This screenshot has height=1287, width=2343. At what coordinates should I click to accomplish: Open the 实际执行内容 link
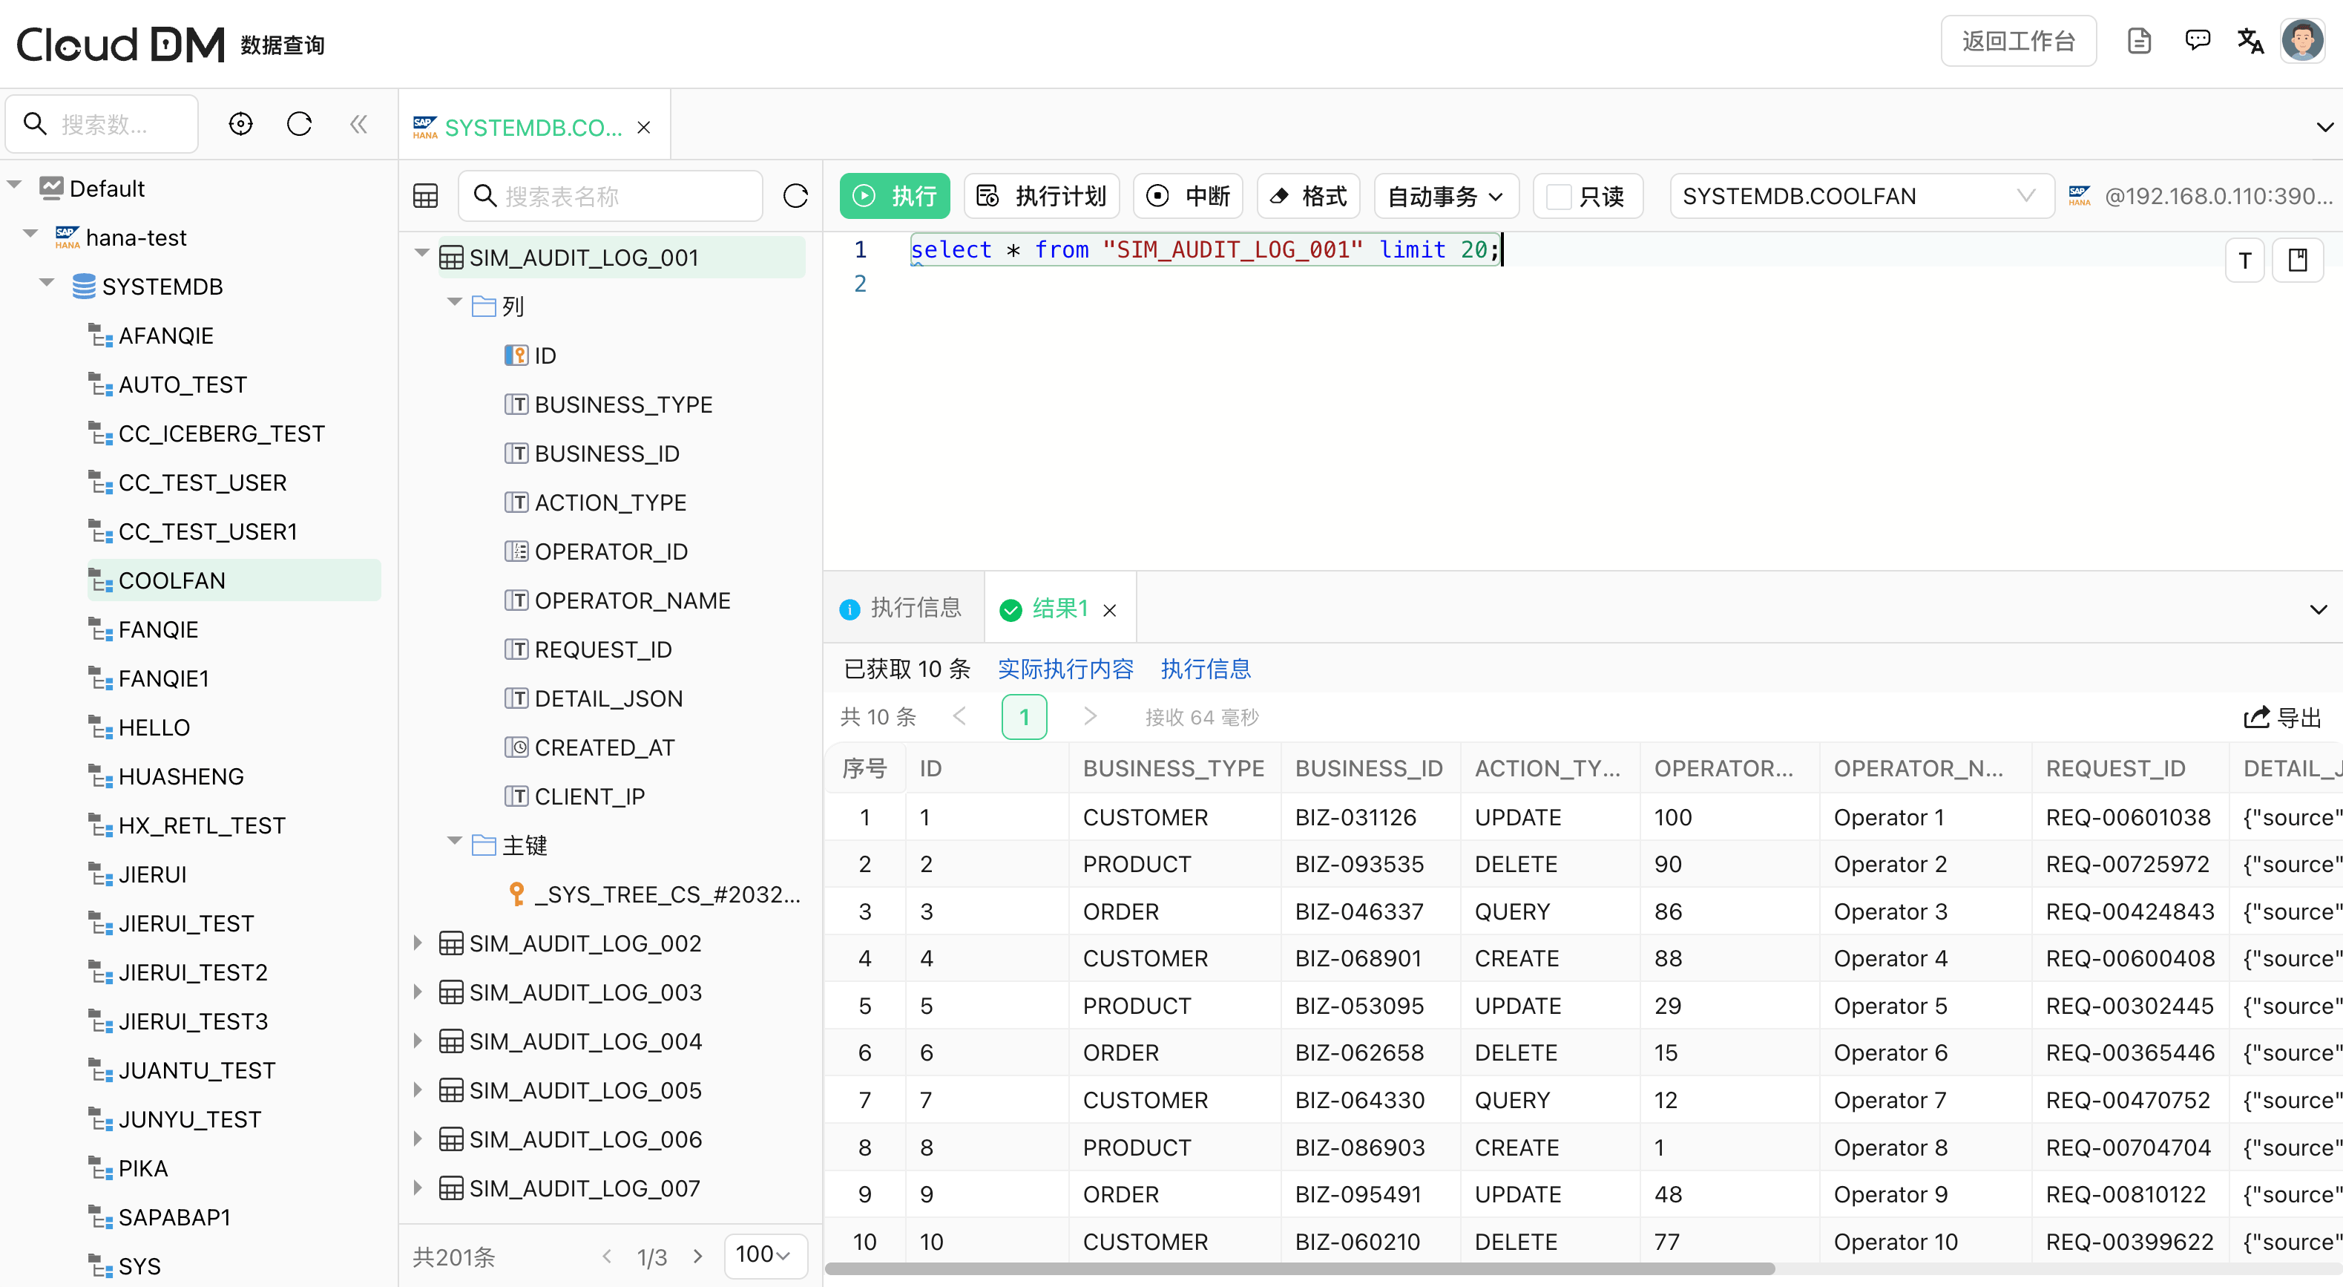coord(1065,669)
